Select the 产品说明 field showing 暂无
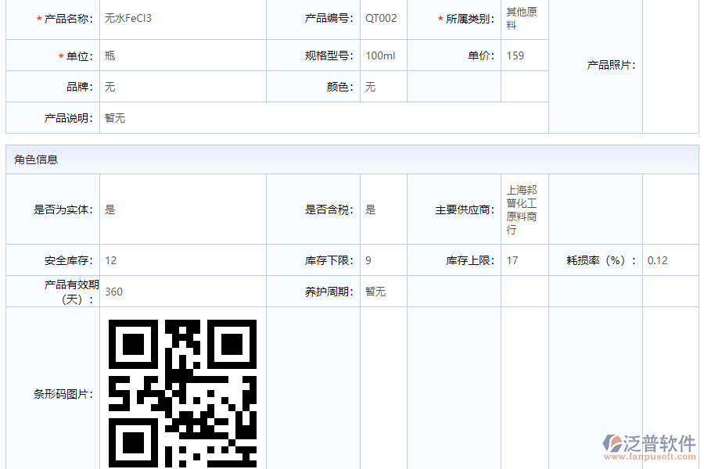Screen dimensions: 704x469 (x=114, y=118)
